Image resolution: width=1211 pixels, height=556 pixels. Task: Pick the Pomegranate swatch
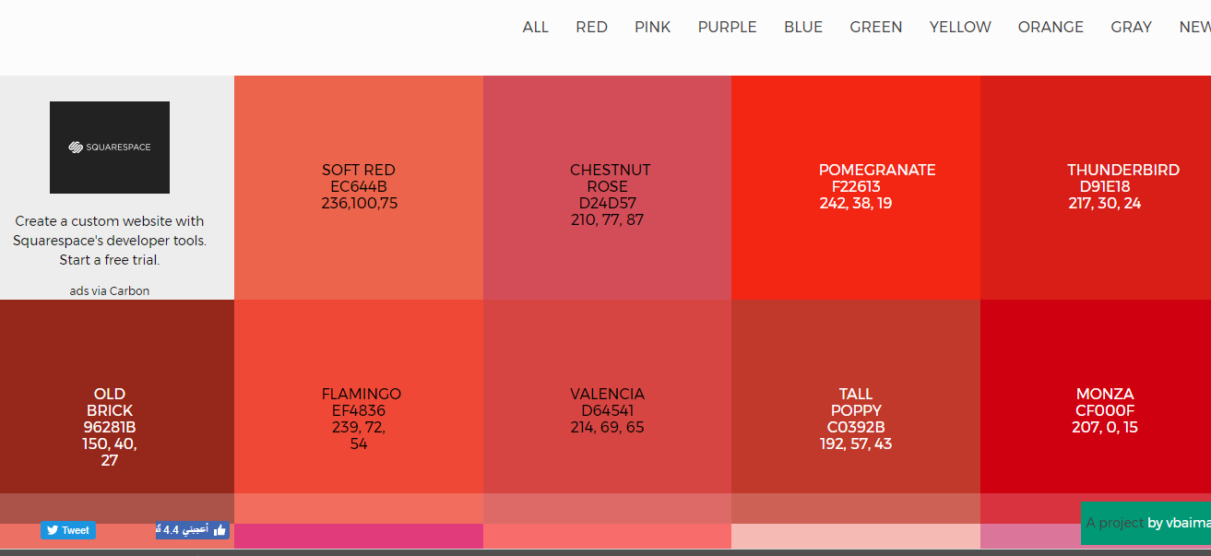[x=856, y=186]
